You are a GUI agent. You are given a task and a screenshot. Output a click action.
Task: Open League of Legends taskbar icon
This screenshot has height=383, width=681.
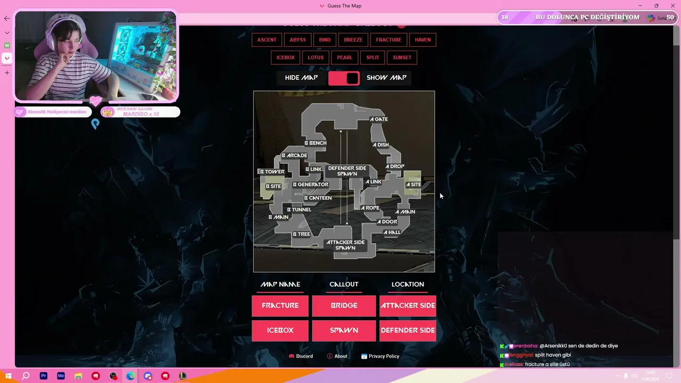[182, 376]
